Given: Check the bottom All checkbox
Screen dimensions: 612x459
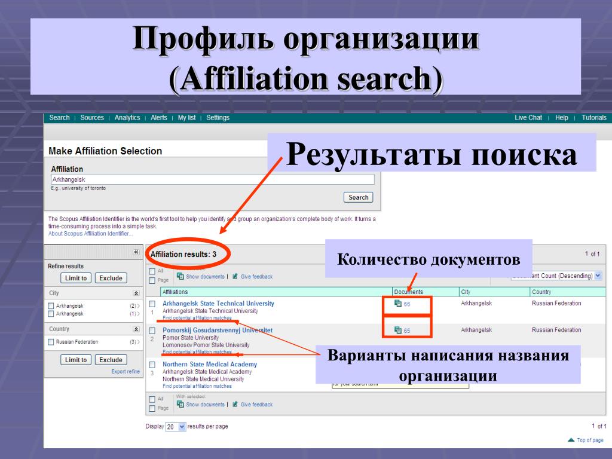Looking at the screenshot, I should 152,399.
